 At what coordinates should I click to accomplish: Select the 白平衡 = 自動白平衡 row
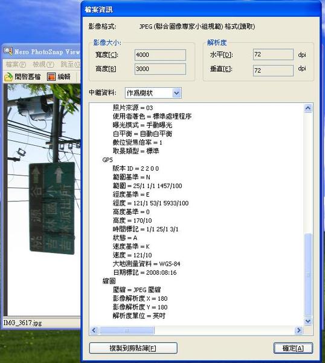(x=143, y=134)
